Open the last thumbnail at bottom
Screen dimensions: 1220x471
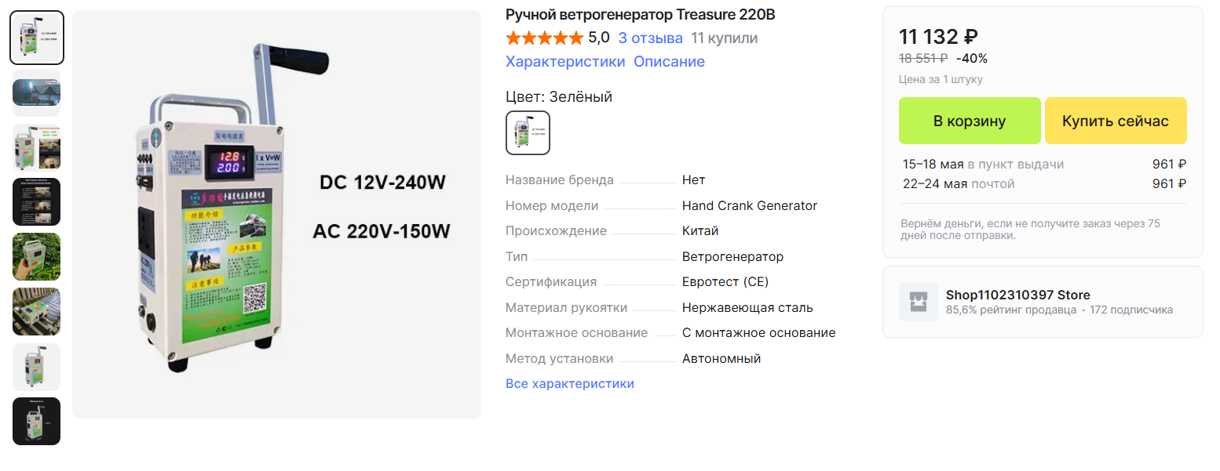coord(37,422)
